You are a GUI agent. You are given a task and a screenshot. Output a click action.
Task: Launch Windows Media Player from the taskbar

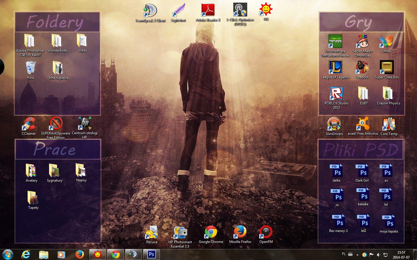(x=61, y=255)
